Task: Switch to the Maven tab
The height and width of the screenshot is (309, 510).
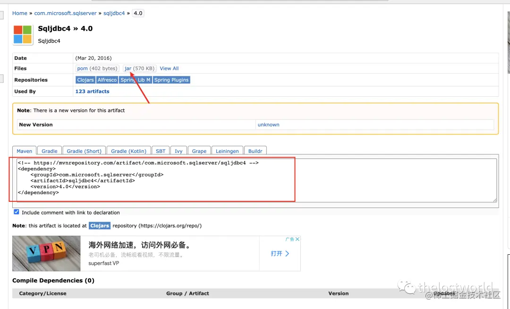Action: click(x=25, y=151)
